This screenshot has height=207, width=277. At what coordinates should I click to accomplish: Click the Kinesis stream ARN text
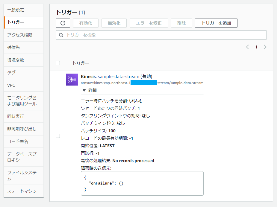pyautogui.click(x=142, y=83)
